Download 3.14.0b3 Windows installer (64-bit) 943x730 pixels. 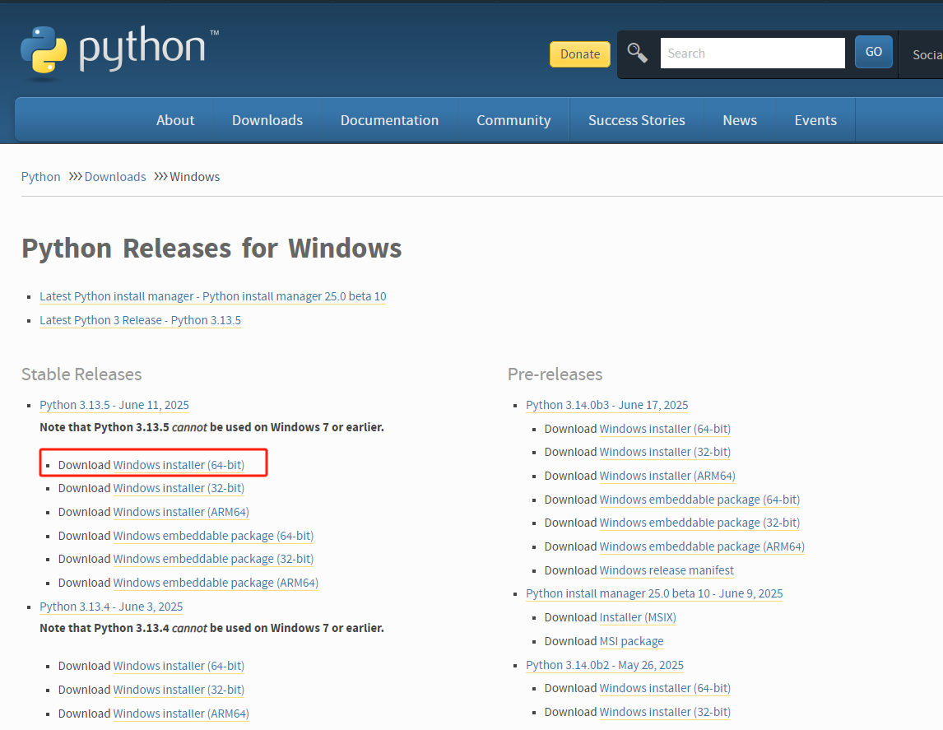point(665,430)
